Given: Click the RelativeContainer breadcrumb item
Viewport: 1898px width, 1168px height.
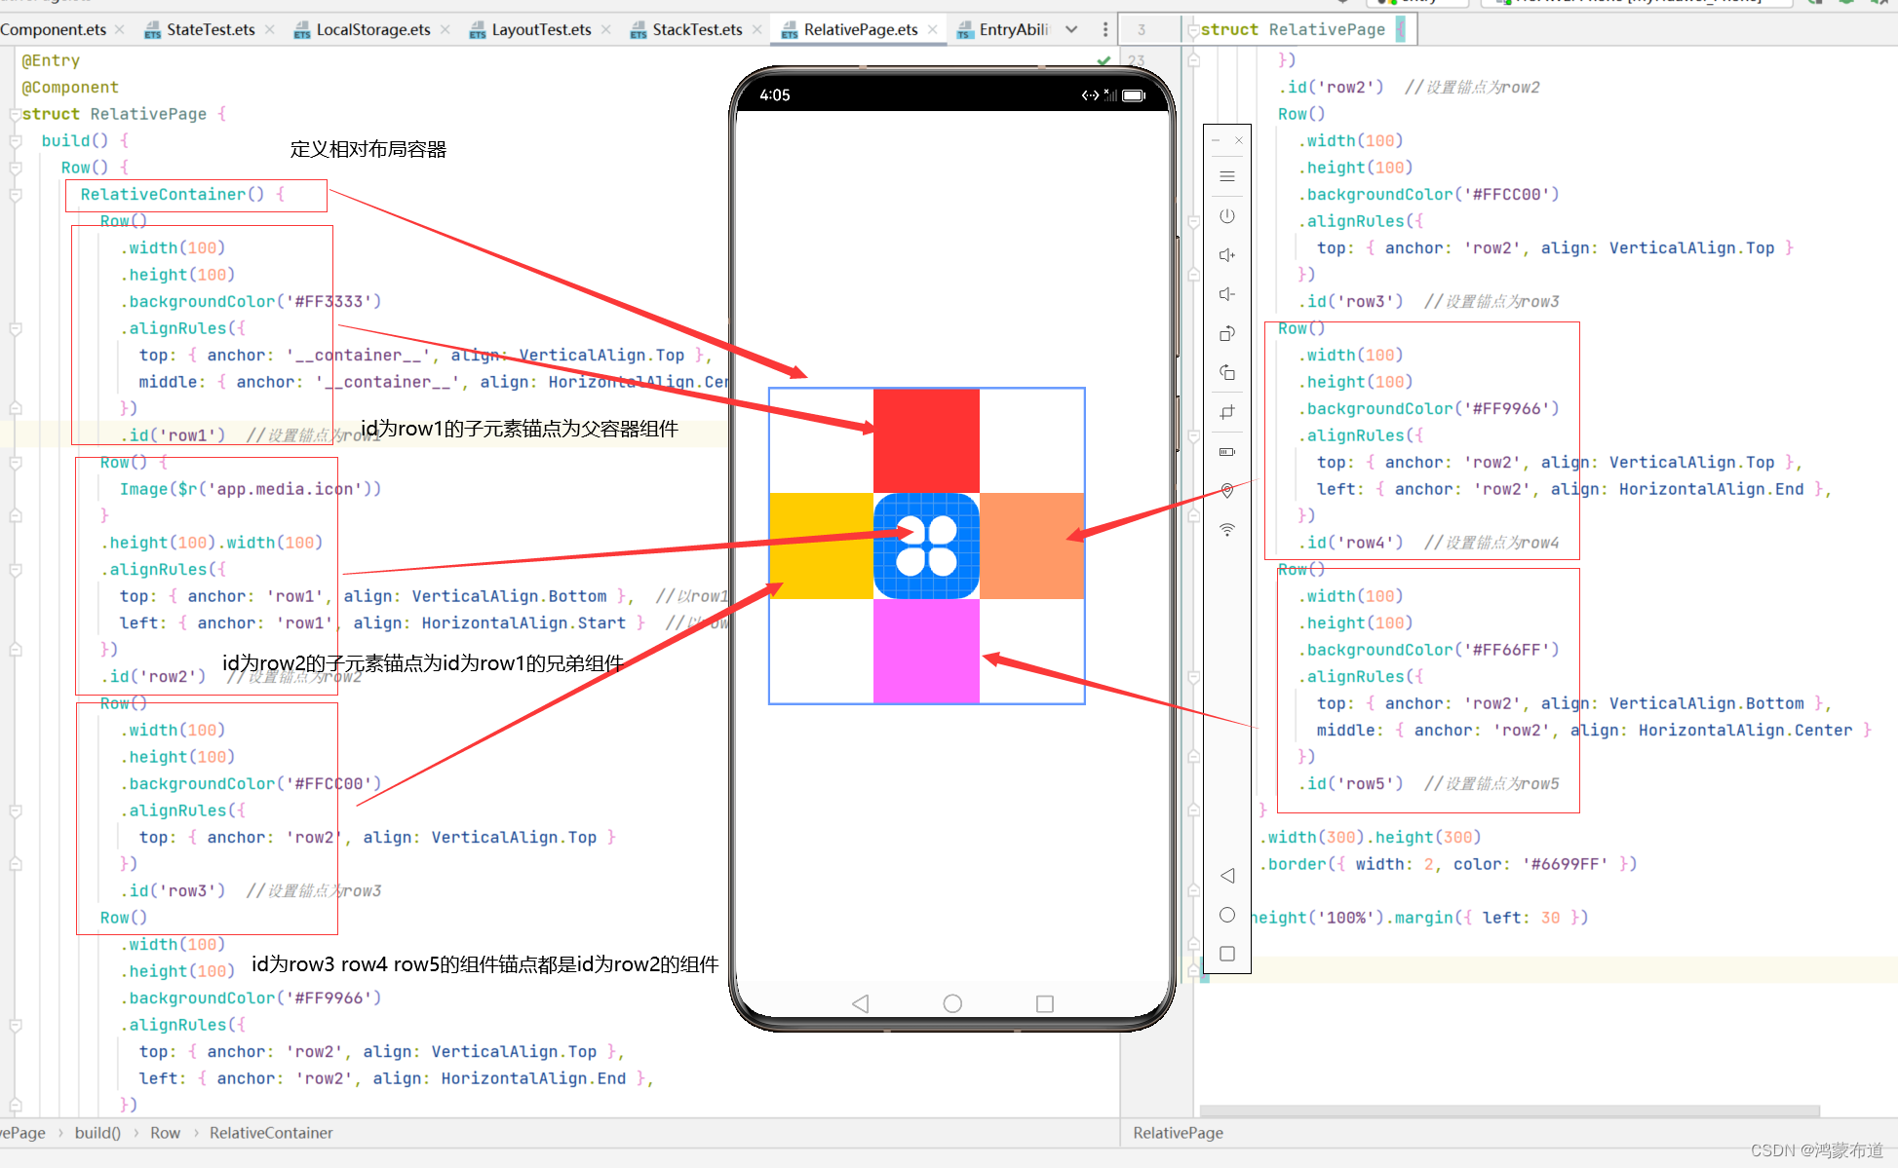Looking at the screenshot, I should (x=271, y=1133).
